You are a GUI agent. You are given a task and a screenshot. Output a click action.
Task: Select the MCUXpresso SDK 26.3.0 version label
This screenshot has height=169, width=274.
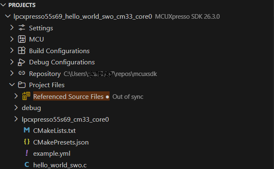[187, 17]
